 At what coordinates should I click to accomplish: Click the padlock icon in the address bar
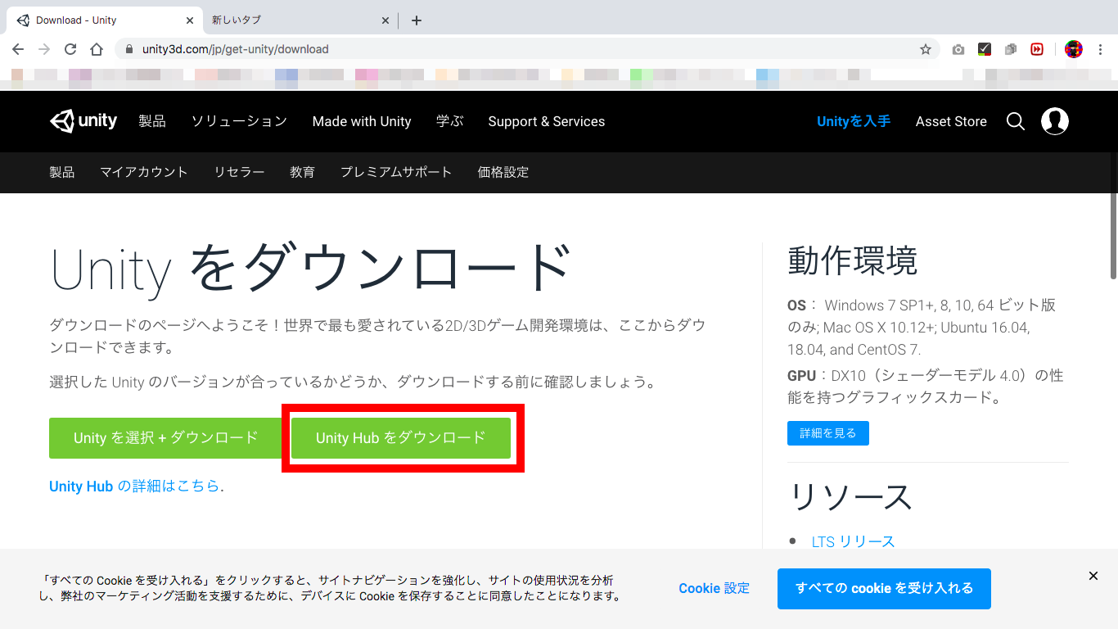point(128,49)
